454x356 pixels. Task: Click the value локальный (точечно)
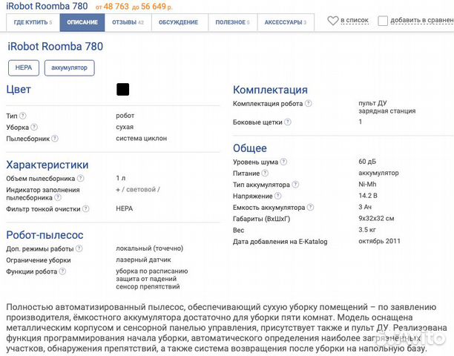pos(149,248)
